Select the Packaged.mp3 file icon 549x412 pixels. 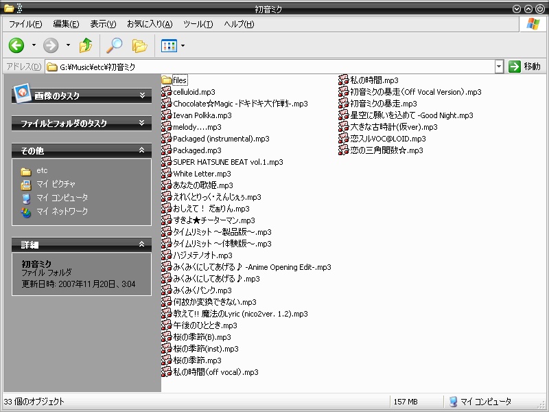(x=167, y=150)
